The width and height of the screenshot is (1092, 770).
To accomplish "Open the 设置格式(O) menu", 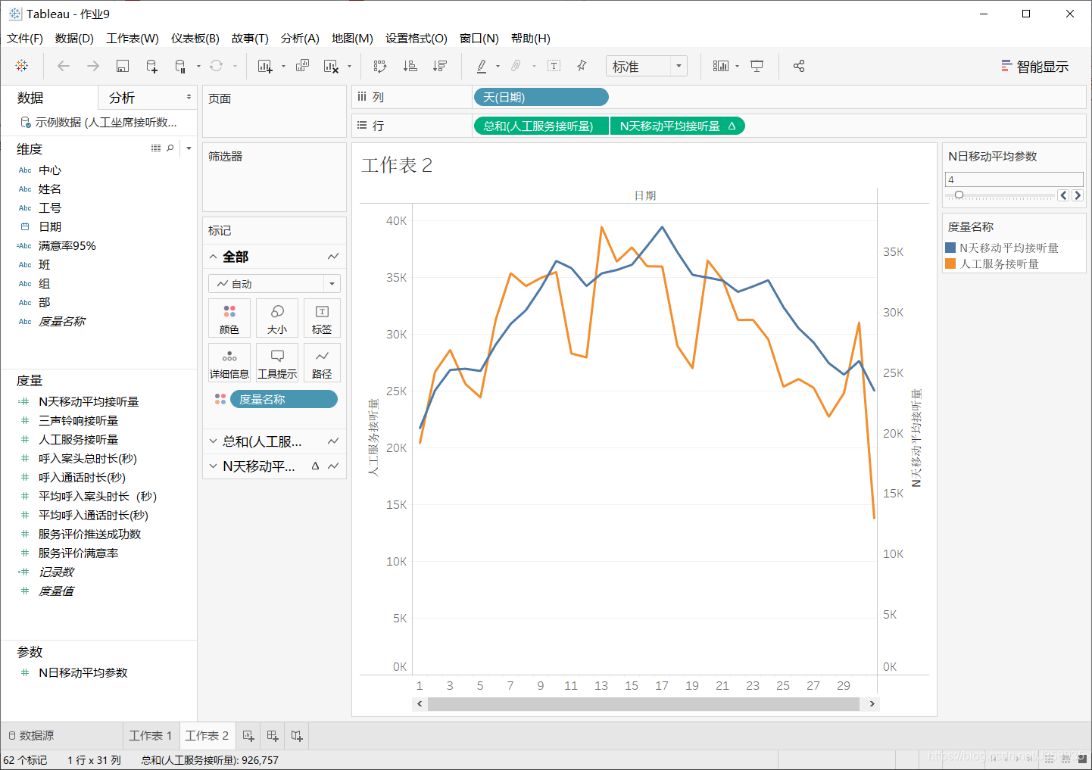I will 417,38.
